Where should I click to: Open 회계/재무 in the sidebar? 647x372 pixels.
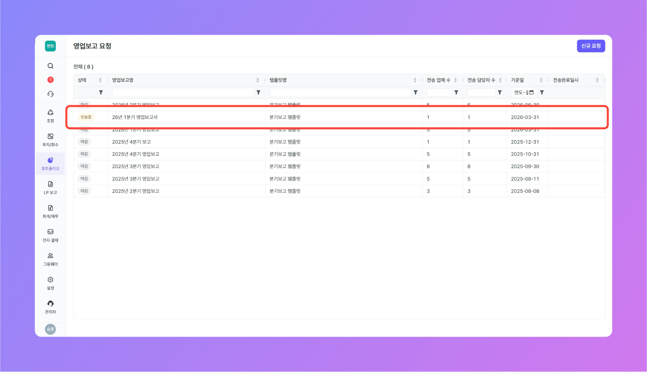click(50, 211)
